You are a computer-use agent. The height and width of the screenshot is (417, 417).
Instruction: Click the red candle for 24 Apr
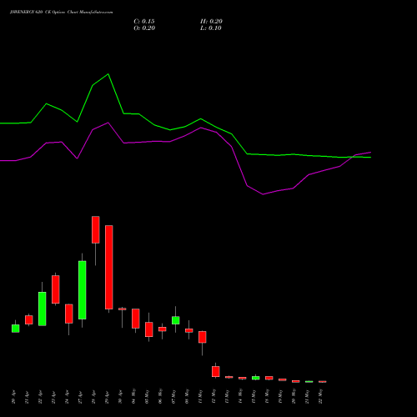tap(69, 314)
